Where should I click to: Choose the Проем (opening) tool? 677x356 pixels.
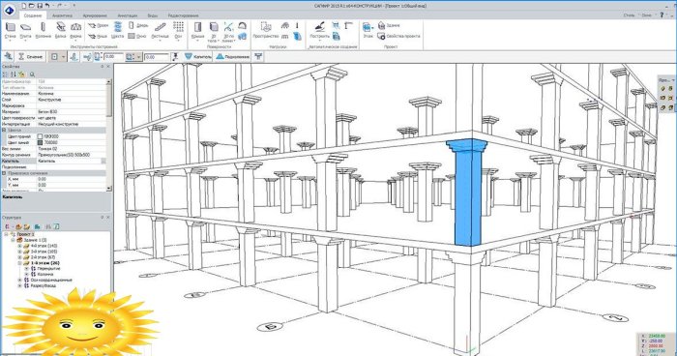98,26
